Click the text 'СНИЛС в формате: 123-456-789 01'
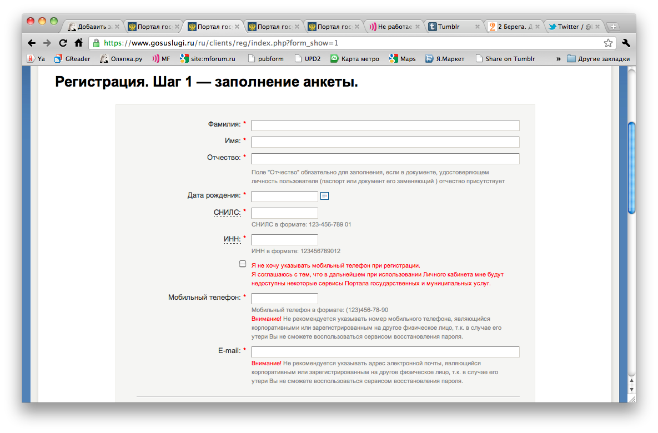This screenshot has height=433, width=658. (x=302, y=224)
